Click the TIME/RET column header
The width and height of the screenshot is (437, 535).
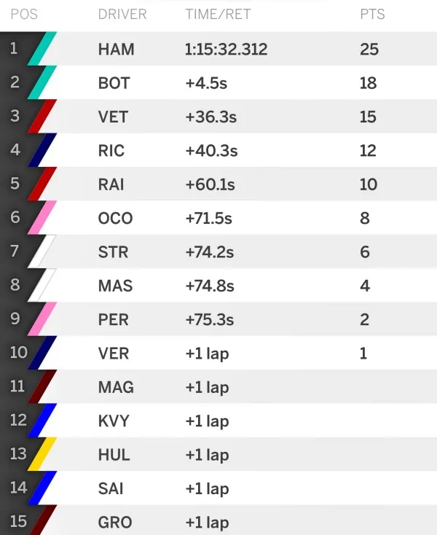click(x=219, y=15)
